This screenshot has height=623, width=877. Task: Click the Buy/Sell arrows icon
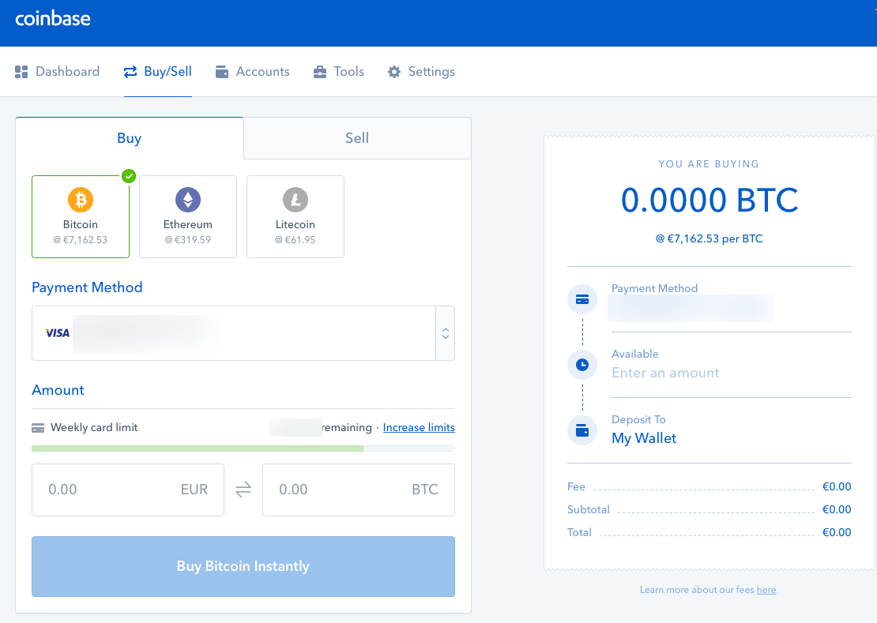[130, 72]
